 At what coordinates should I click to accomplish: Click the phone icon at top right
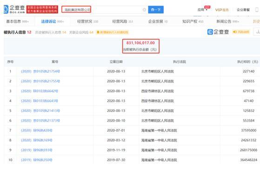click(x=257, y=10)
